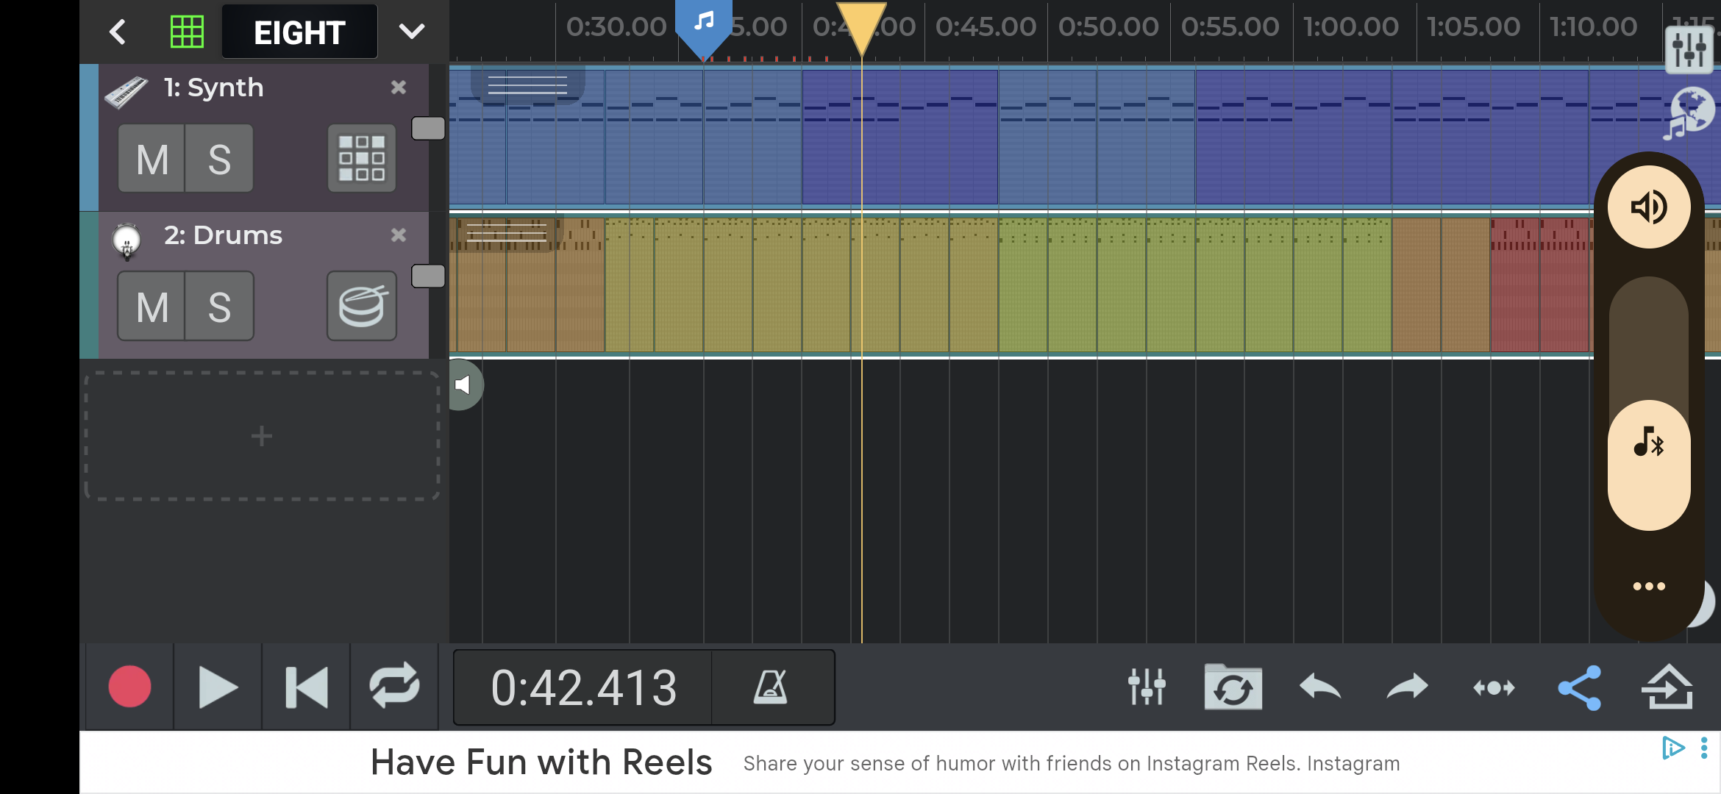1721x794 pixels.
Task: Open the project folder sync icon
Action: (x=1233, y=687)
